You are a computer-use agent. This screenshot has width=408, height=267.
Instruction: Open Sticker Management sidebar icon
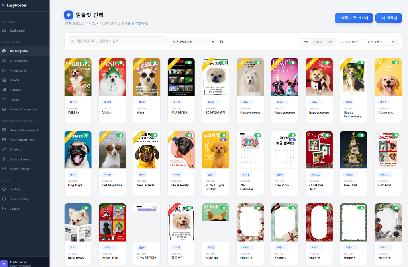click(4, 110)
